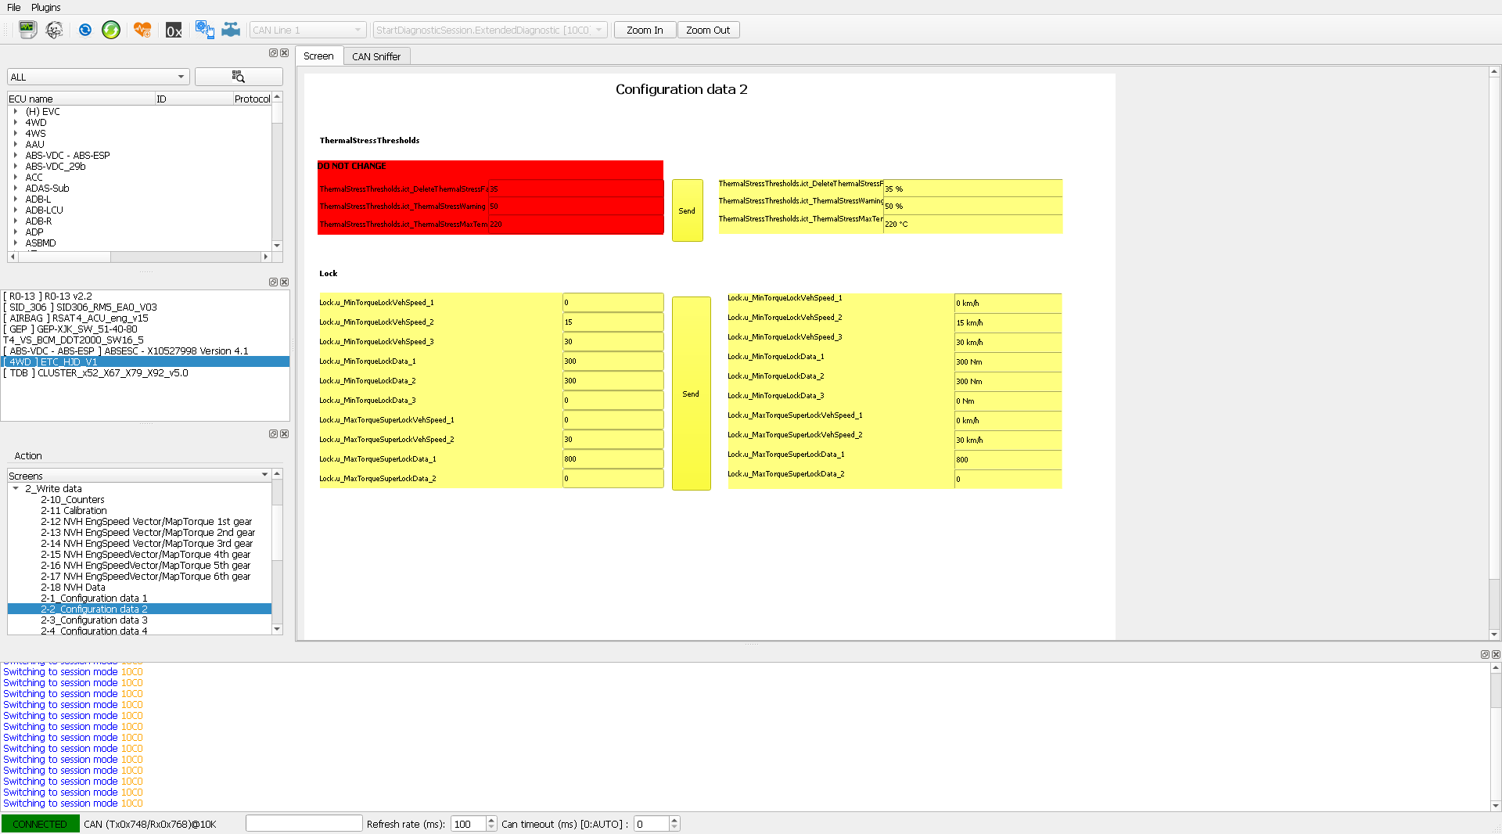Increase the Refresh rate spinner
1502x834 pixels.
491,820
